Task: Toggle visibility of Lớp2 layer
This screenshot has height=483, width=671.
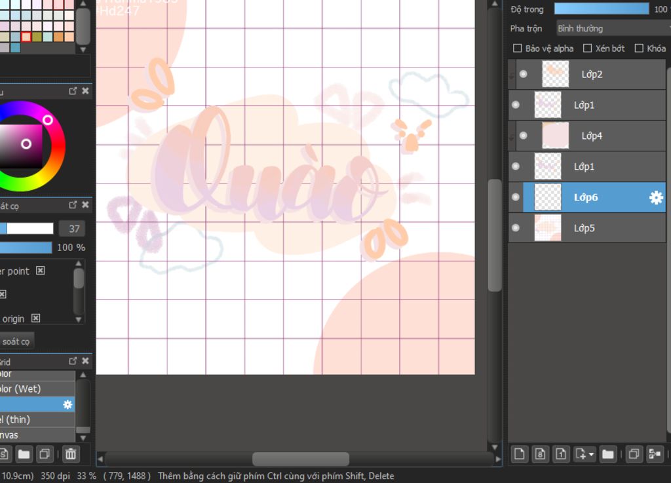Action: 523,74
